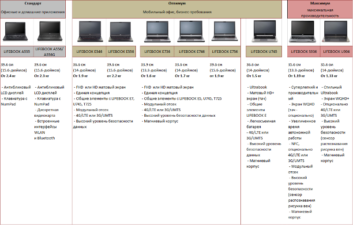Image resolution: width=353 pixels, height=225 pixels.
Task: Click the 'От 2.4 кг' weight
Action: [x=8, y=76]
